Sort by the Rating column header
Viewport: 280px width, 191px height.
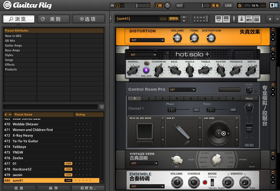click(89, 114)
